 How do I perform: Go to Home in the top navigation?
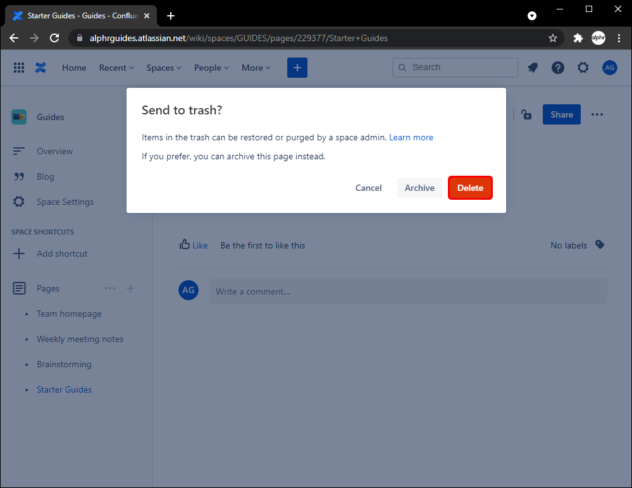coord(74,68)
